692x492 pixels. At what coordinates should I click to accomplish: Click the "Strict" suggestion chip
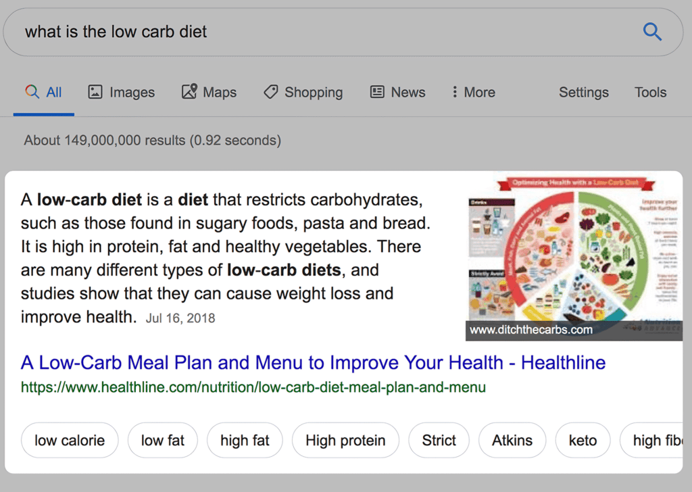439,441
